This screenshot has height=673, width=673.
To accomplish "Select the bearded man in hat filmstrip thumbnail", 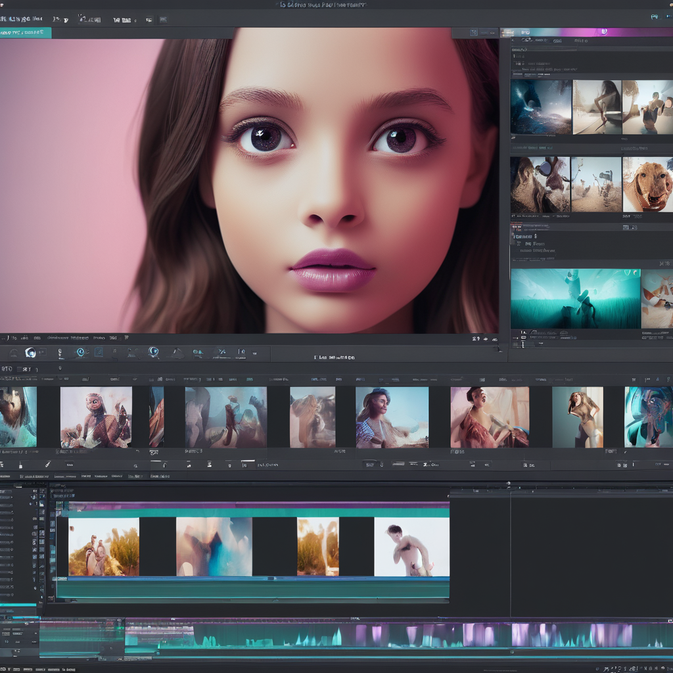I will click(x=392, y=417).
